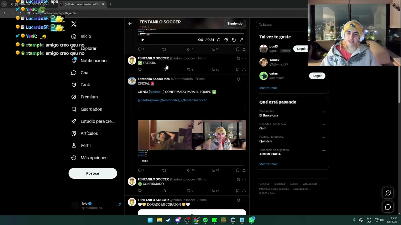Image resolution: width=401 pixels, height=225 pixels.
Task: Open Estudio para creadores
Action: (93, 121)
